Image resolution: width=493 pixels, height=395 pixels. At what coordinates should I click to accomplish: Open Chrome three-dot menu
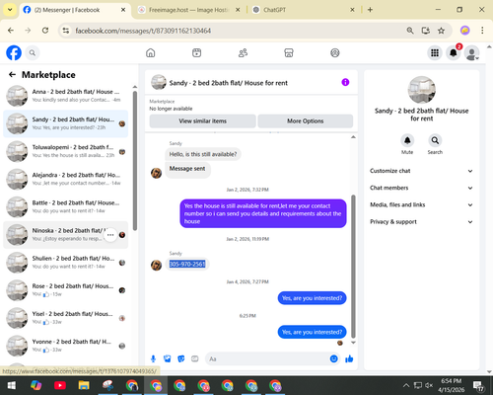tap(482, 31)
